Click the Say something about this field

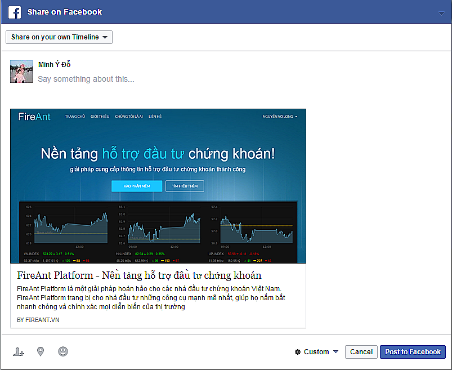point(86,79)
